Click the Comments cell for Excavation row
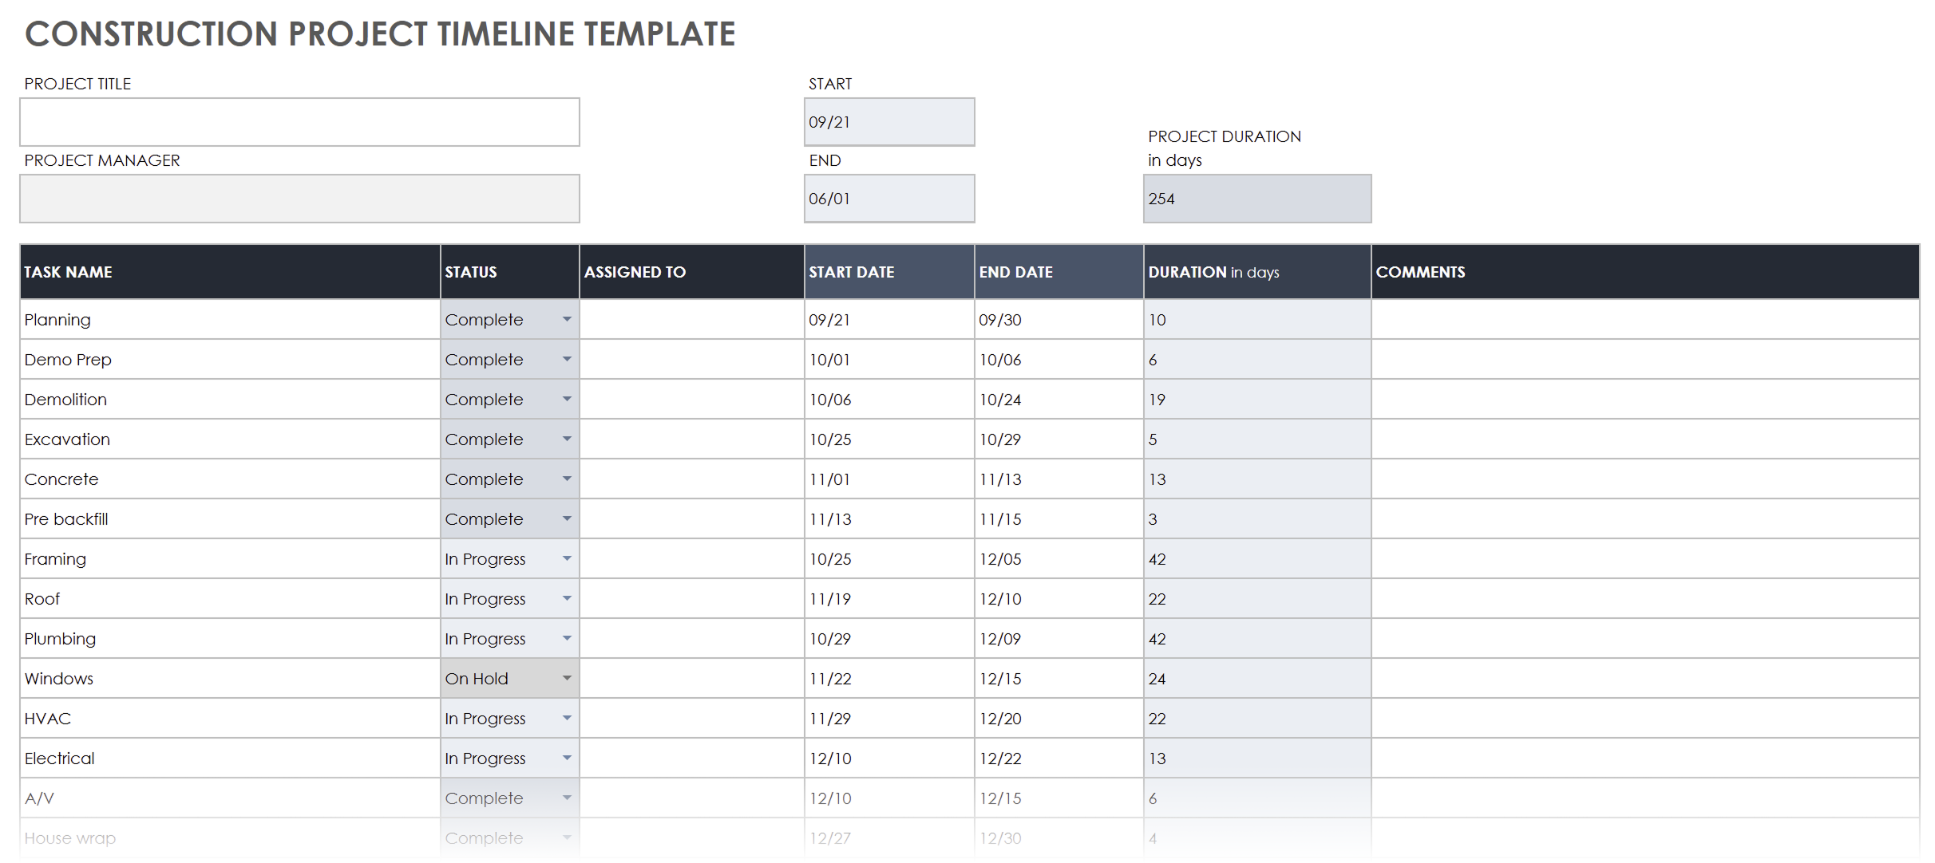Screen dimensions: 1935x863 pos(1645,439)
